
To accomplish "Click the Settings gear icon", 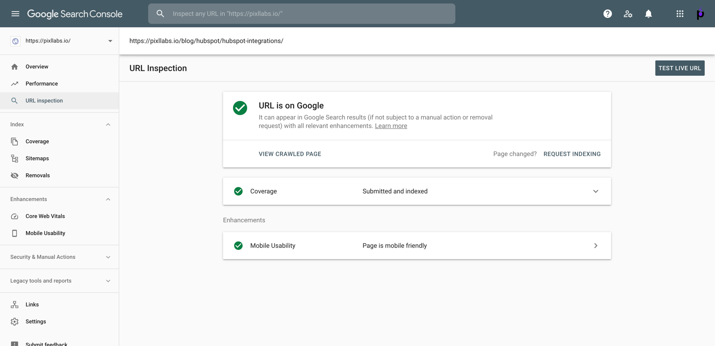I will (x=14, y=322).
